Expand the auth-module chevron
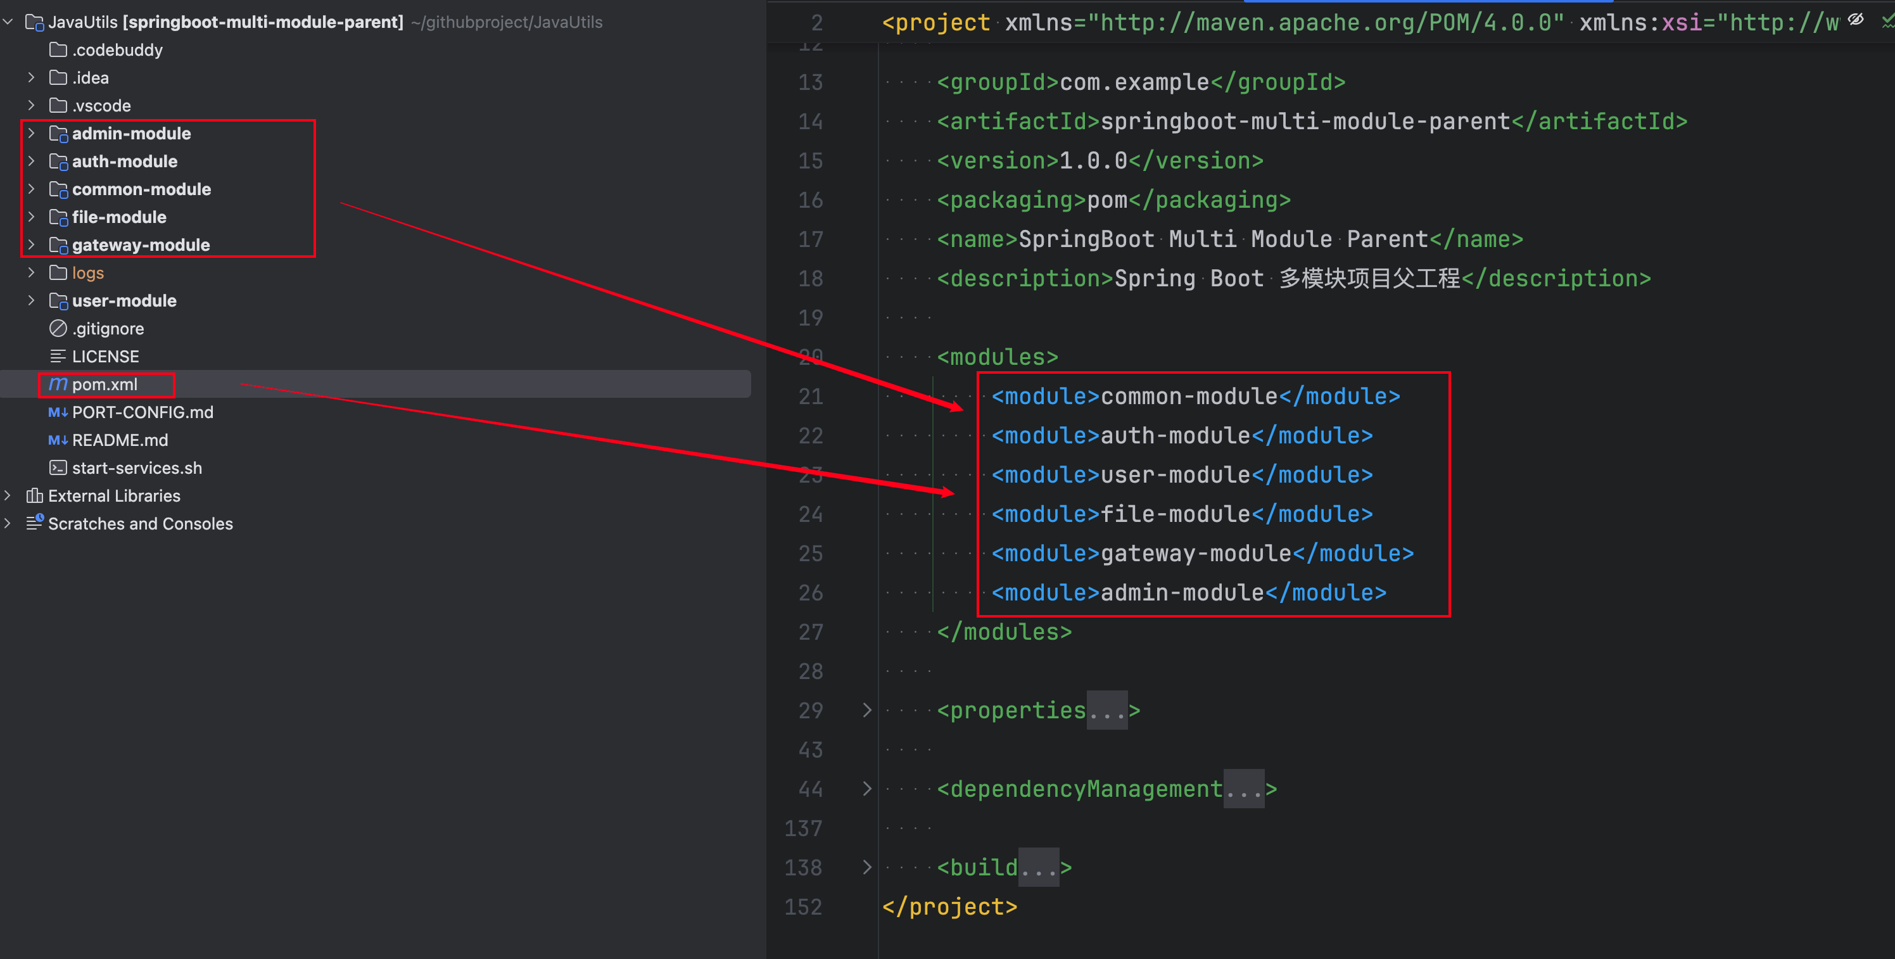This screenshot has height=959, width=1895. [x=31, y=161]
